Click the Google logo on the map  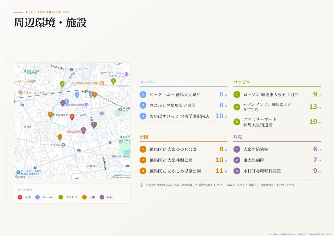(20, 177)
